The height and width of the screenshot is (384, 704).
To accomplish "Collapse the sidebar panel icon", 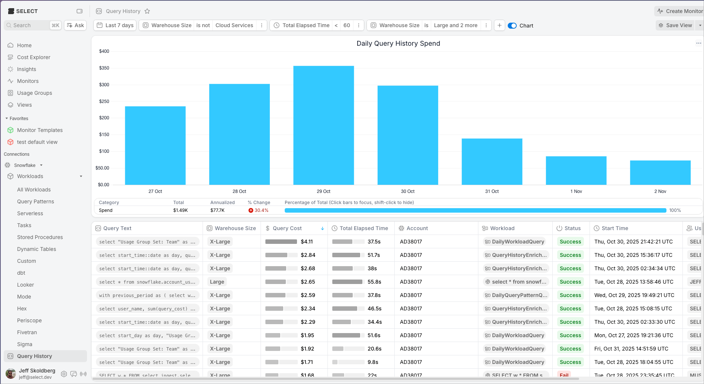I will click(x=80, y=11).
